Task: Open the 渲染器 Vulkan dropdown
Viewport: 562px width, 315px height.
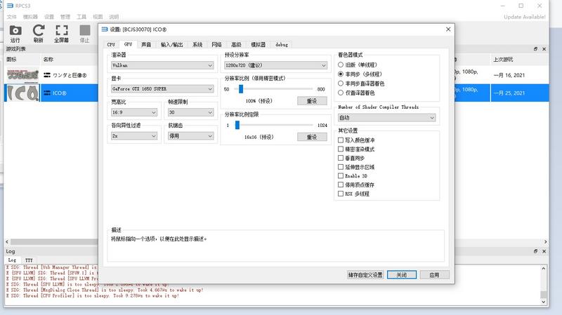Action: click(162, 65)
